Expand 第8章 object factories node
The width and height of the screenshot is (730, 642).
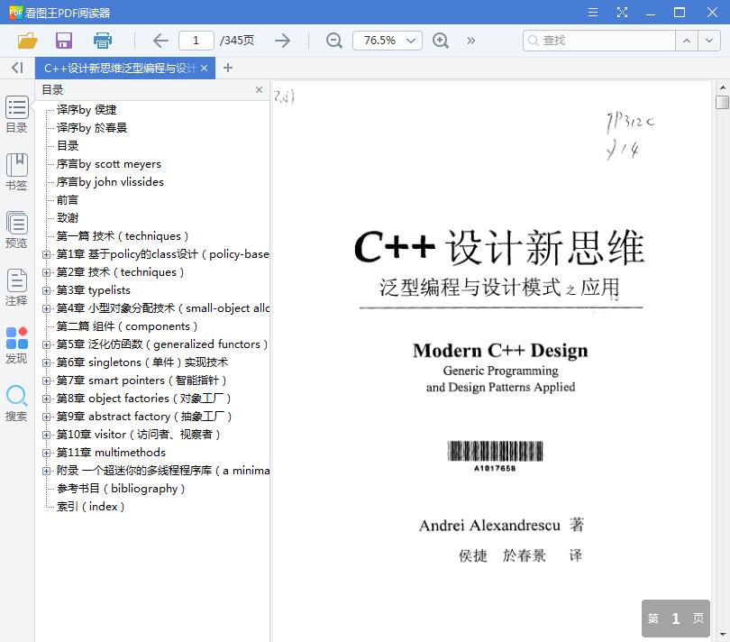coord(46,399)
